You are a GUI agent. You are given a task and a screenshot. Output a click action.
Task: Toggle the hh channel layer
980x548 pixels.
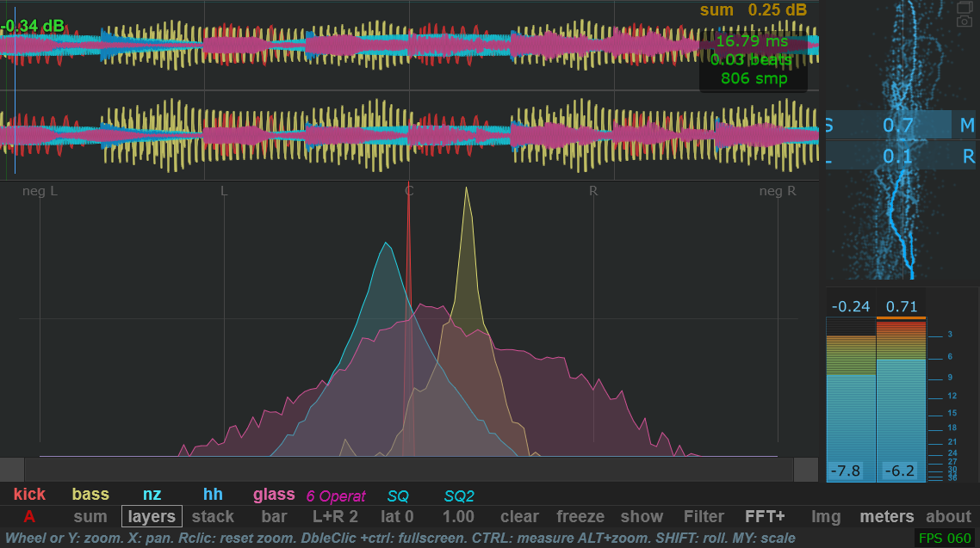pyautogui.click(x=213, y=495)
